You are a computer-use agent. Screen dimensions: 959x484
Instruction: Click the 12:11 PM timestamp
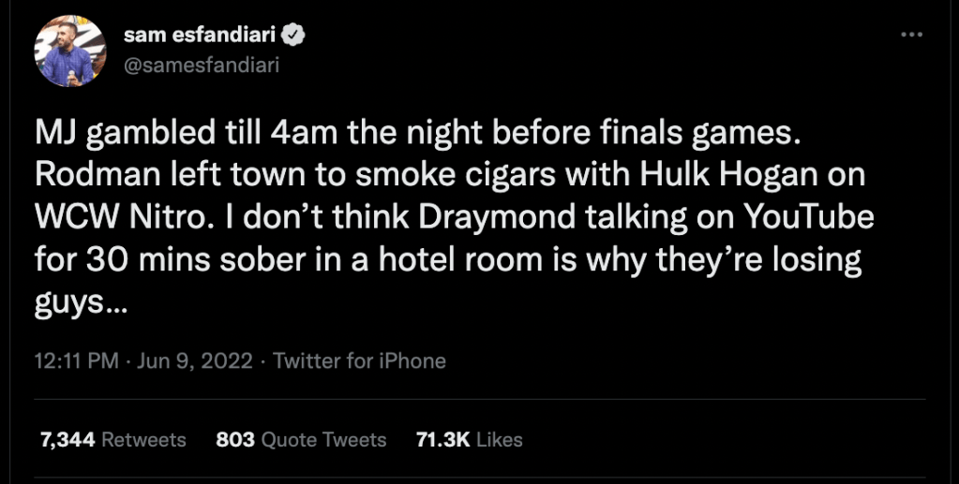click(75, 360)
